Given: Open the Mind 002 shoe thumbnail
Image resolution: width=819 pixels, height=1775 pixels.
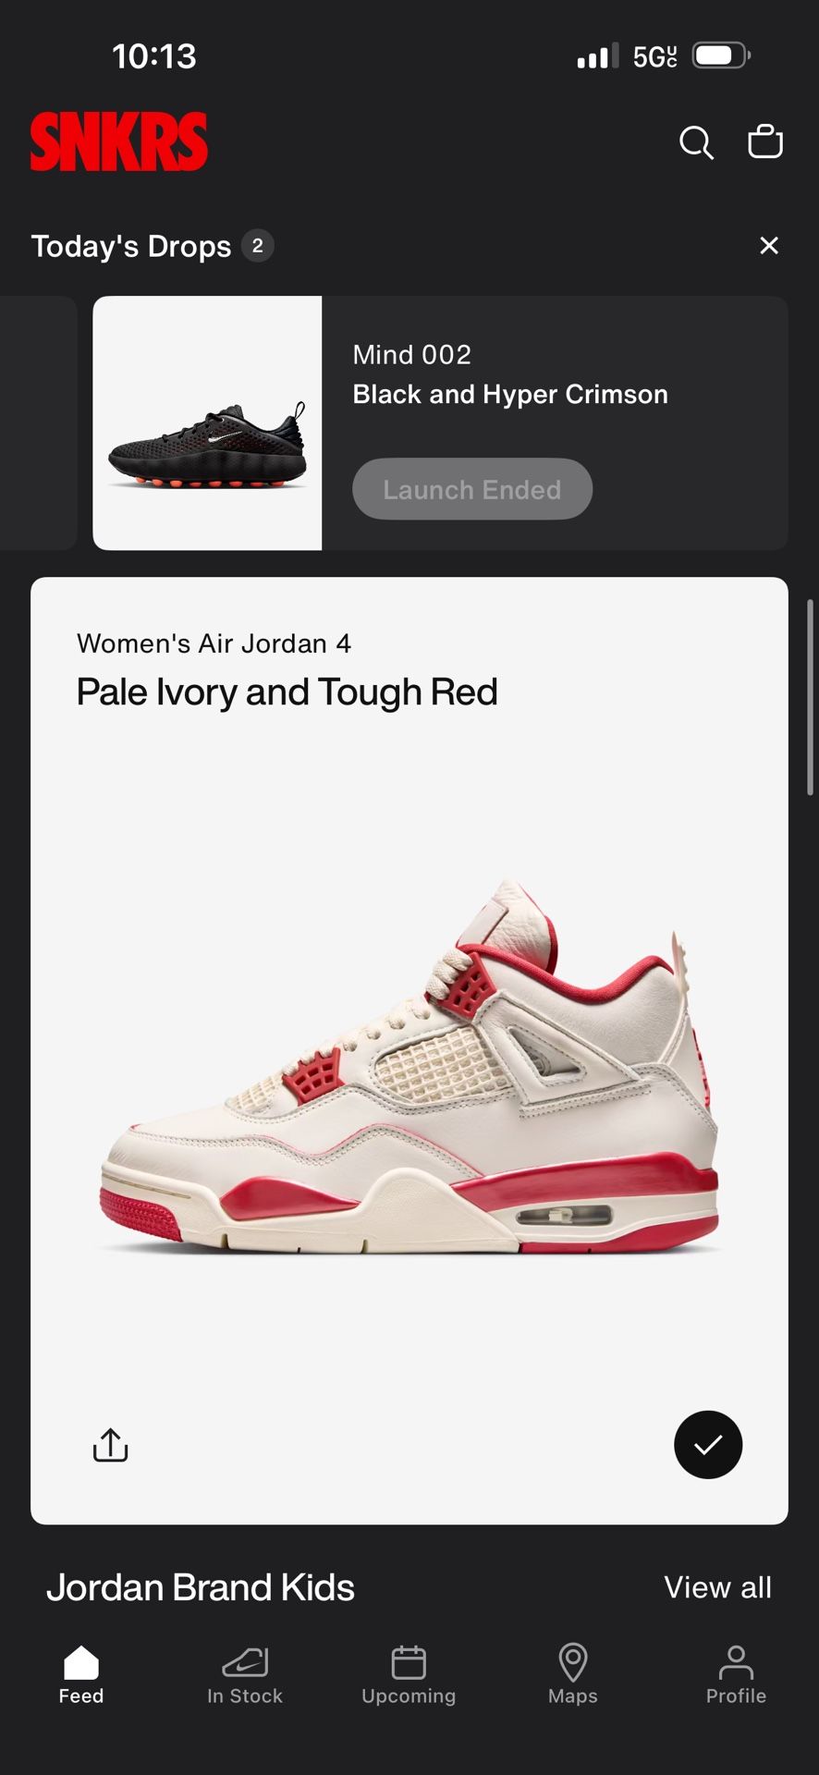Looking at the screenshot, I should click(x=207, y=423).
